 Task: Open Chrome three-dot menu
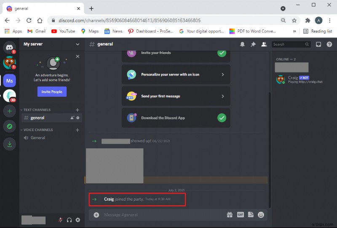coord(329,20)
